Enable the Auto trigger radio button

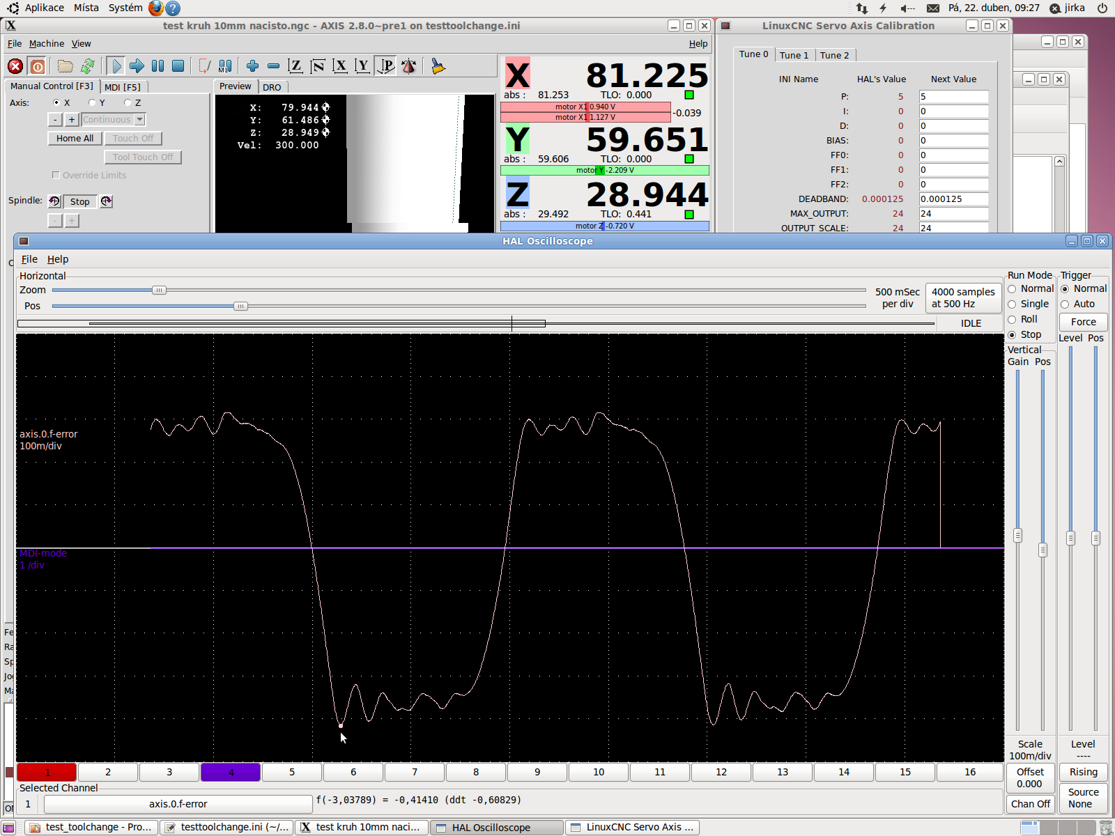coord(1065,304)
